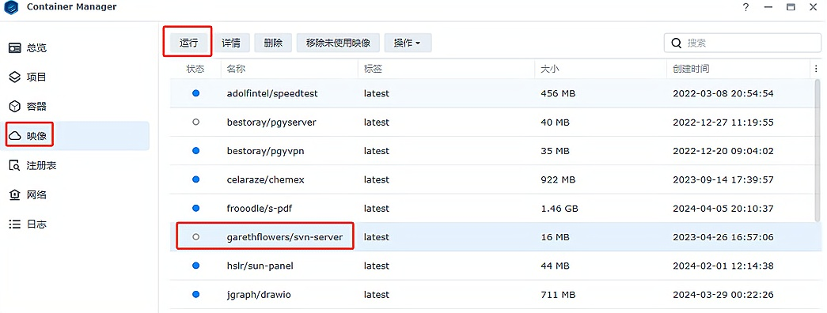Open the 总览 overview page
The height and width of the screenshot is (313, 827).
point(75,48)
